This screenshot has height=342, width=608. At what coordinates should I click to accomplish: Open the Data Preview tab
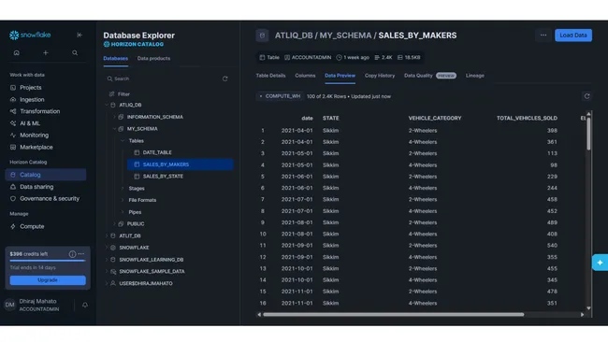click(x=340, y=76)
